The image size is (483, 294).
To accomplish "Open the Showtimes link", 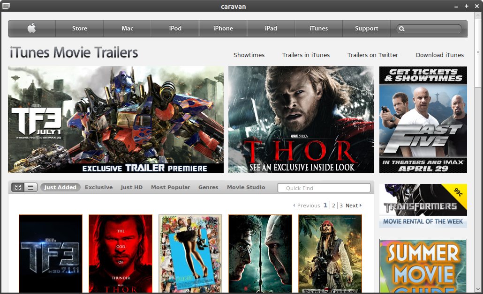I will pos(249,55).
